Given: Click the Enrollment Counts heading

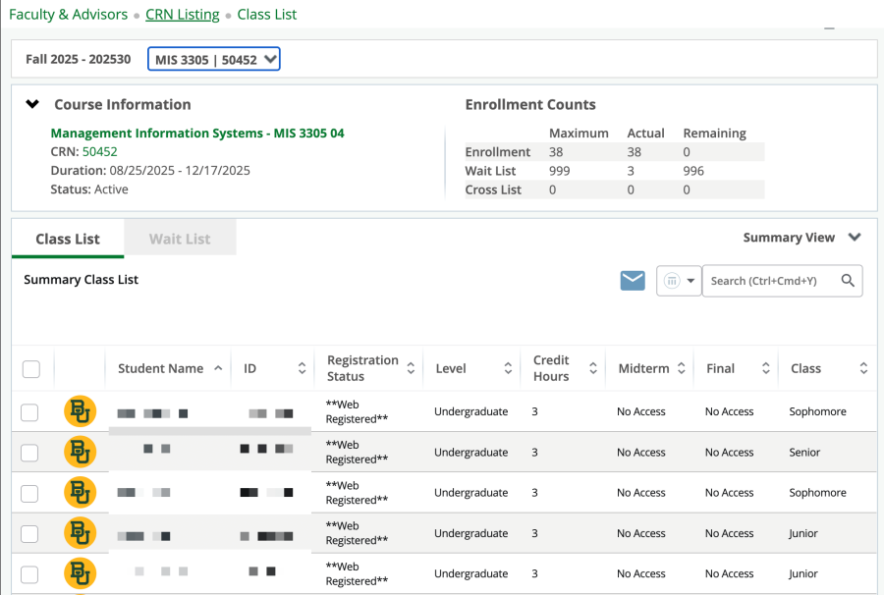Looking at the screenshot, I should tap(530, 104).
